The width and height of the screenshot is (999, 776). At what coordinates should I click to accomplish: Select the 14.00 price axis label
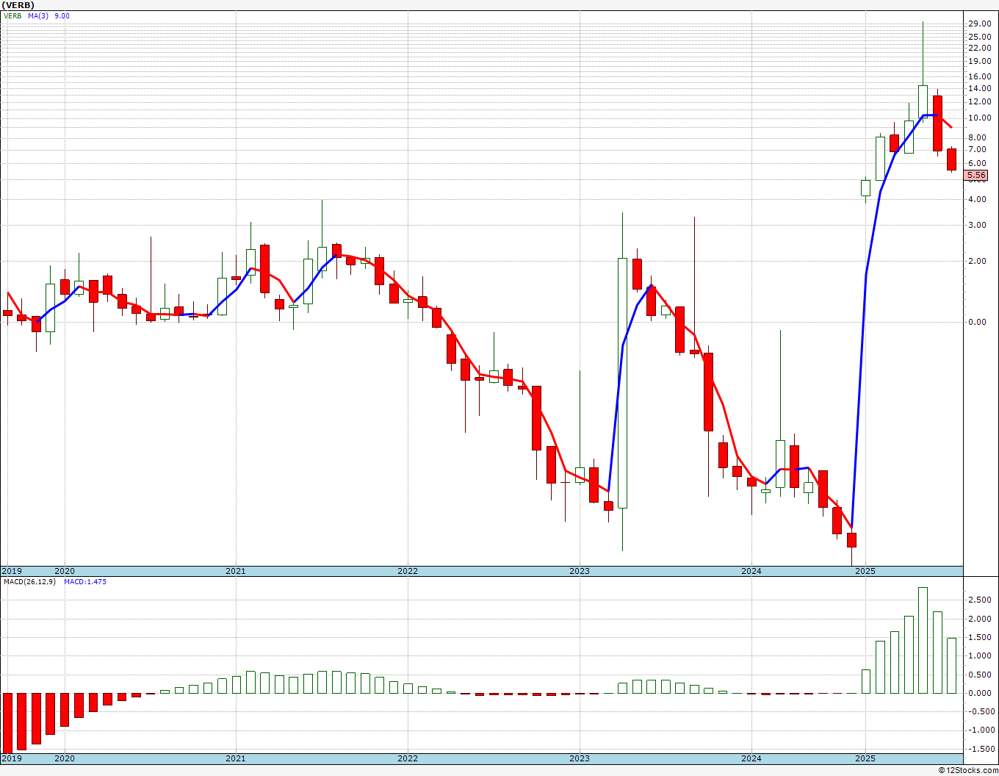point(980,88)
